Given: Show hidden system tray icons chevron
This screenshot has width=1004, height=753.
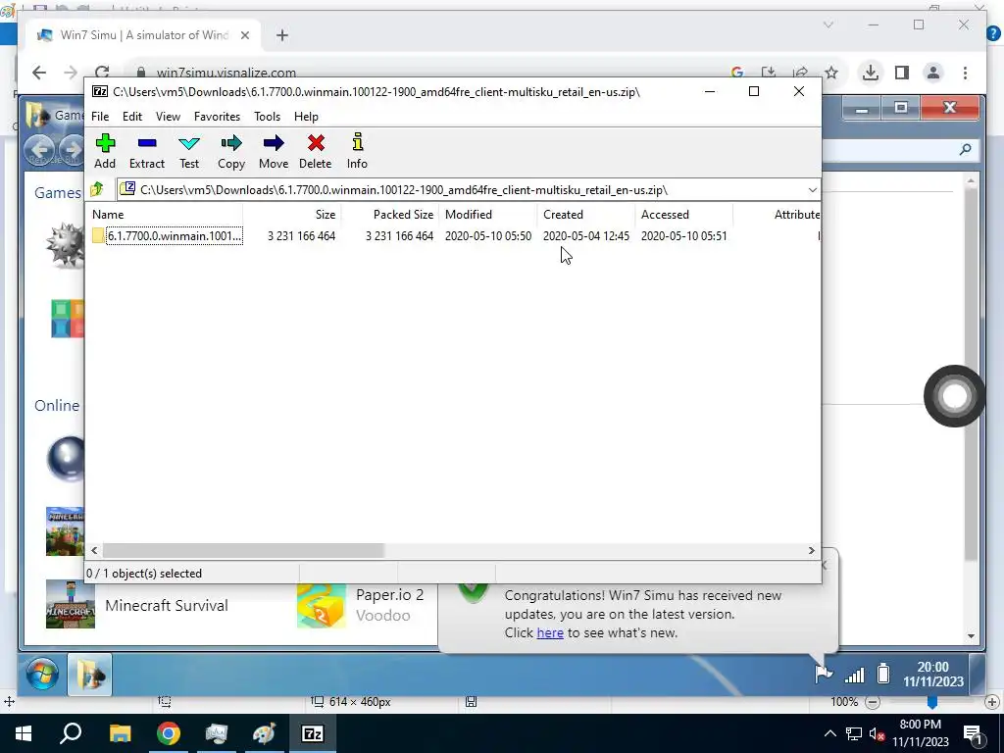Looking at the screenshot, I should coord(829,733).
